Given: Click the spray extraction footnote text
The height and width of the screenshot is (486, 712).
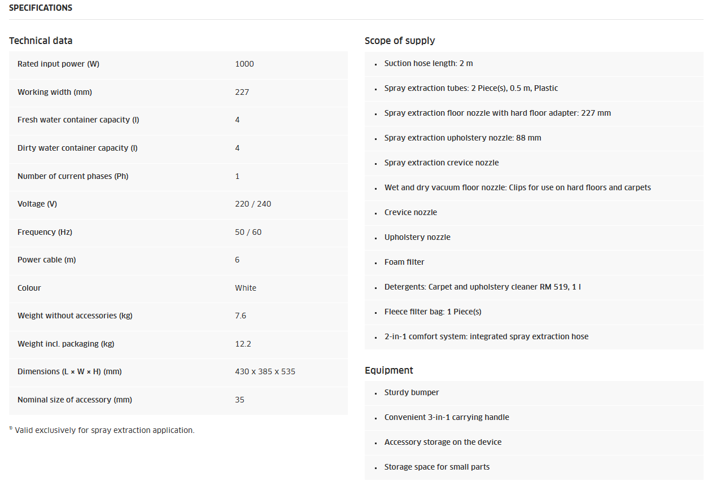Looking at the screenshot, I should pyautogui.click(x=104, y=430).
